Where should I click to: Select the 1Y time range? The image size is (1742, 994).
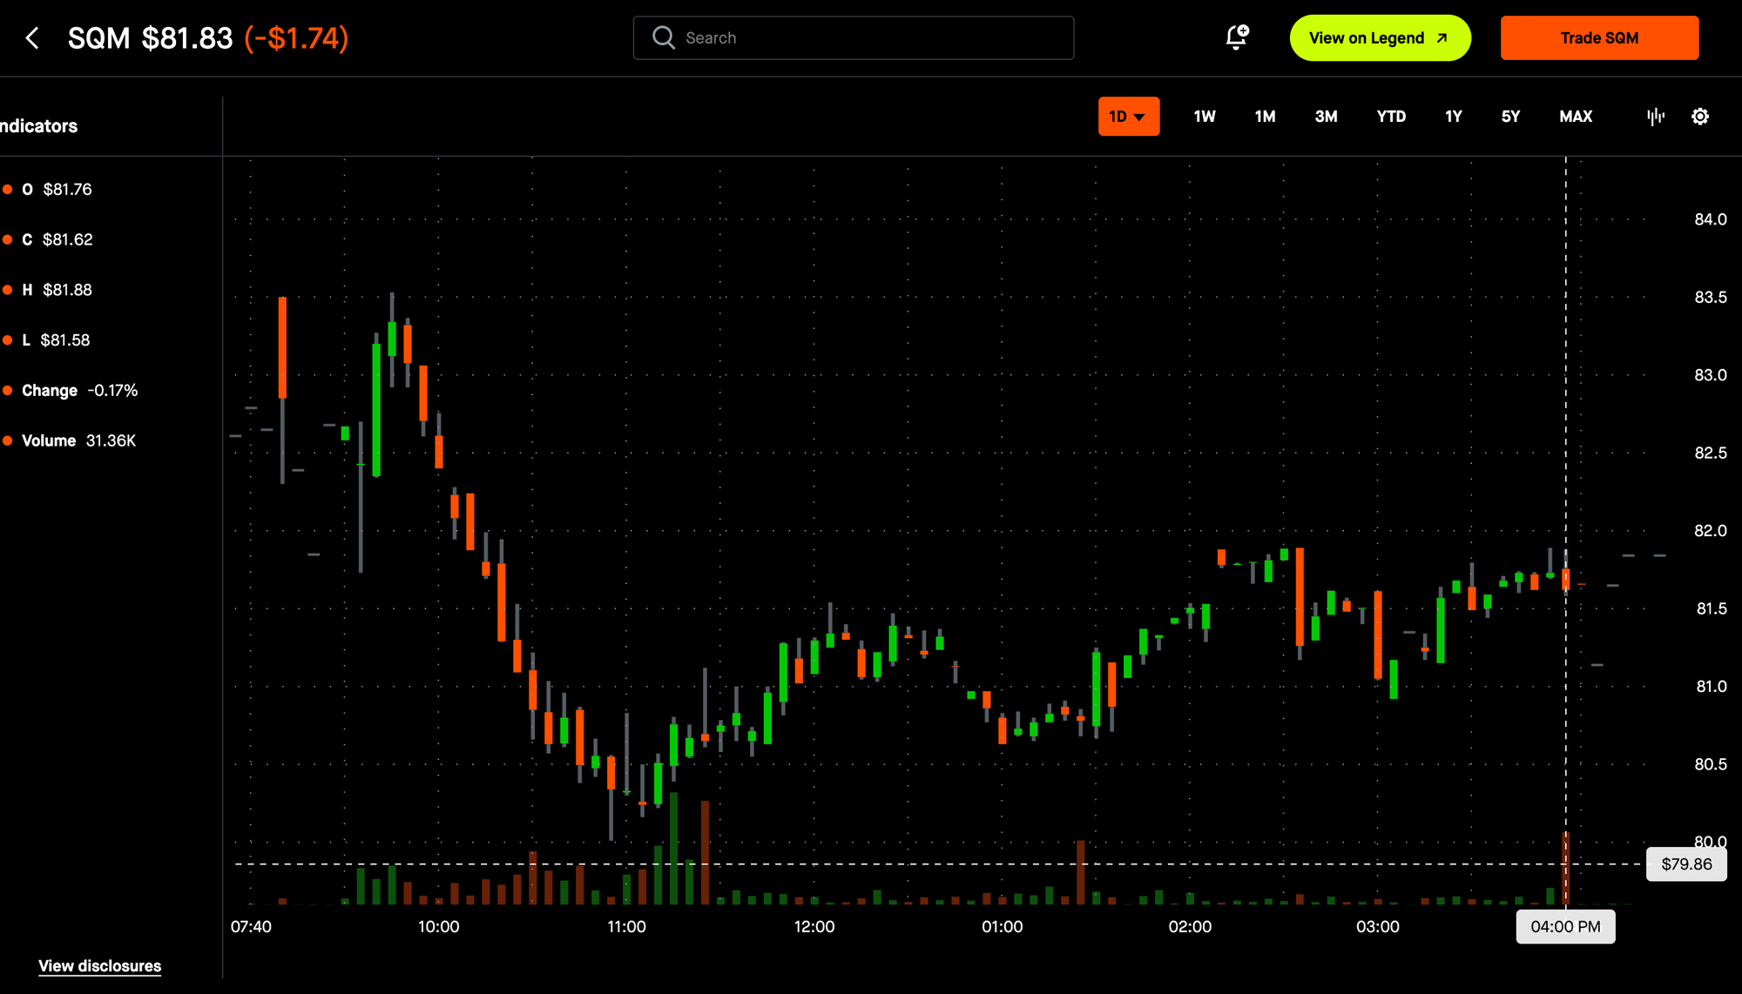pos(1453,117)
